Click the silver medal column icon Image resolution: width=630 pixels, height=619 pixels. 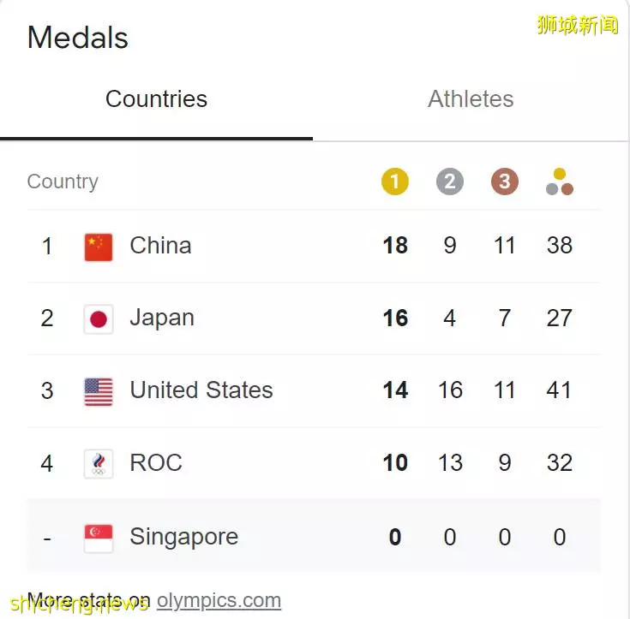tap(450, 182)
